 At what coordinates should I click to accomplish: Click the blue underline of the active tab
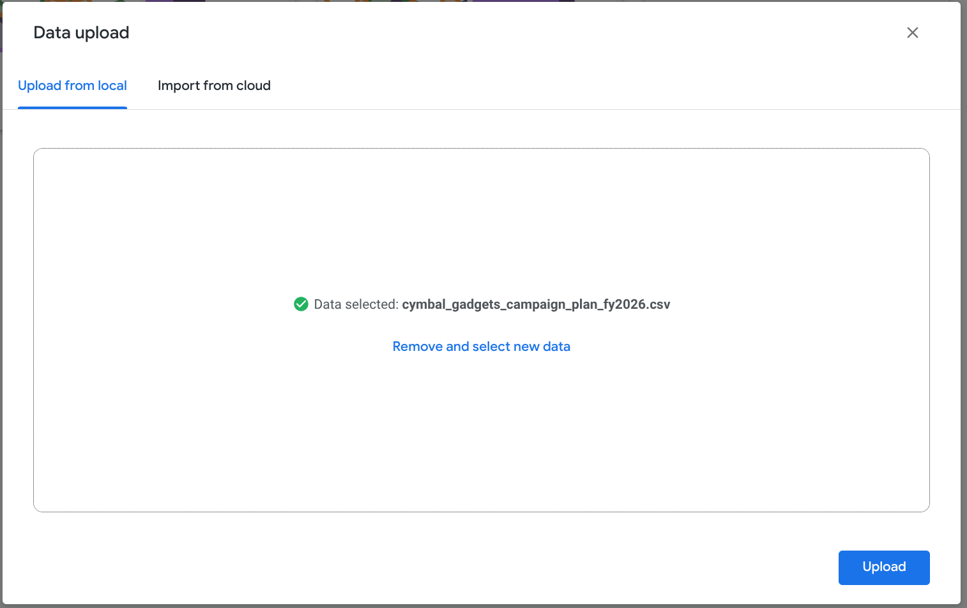[x=72, y=108]
